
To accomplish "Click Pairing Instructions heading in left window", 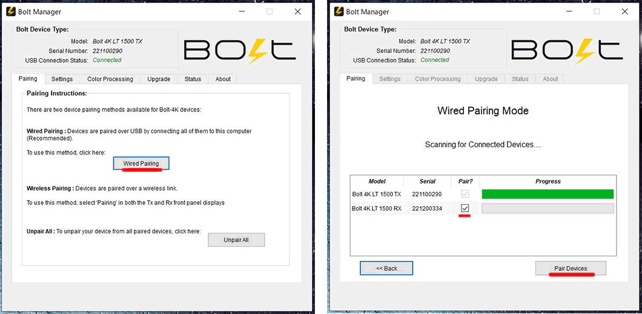I will (x=57, y=93).
